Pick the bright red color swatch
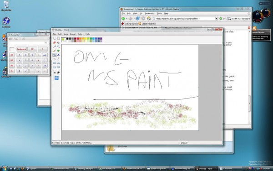The height and width of the screenshot is (171, 273). [x=78, y=39]
